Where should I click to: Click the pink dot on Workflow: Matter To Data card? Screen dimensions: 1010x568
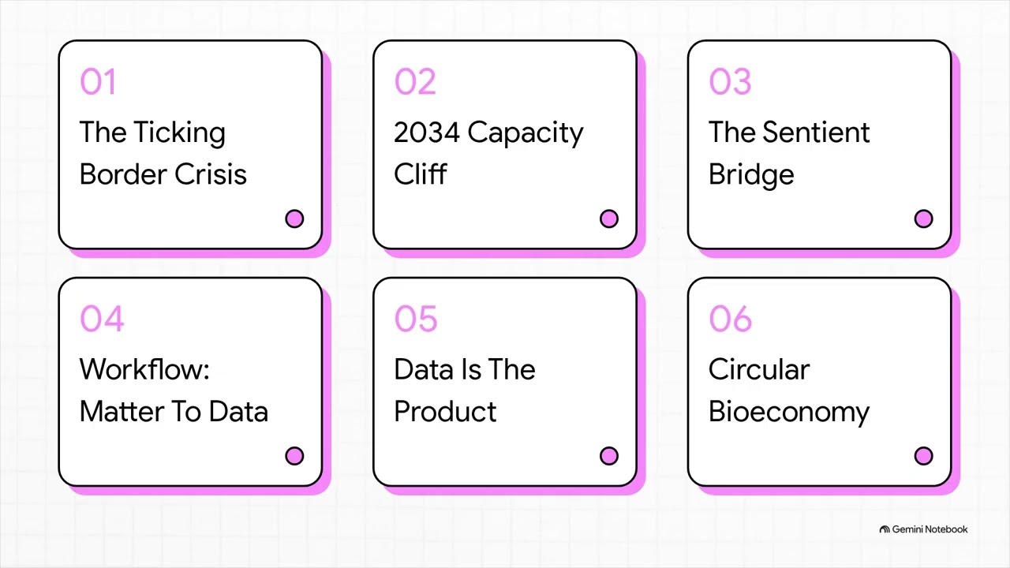[294, 456]
